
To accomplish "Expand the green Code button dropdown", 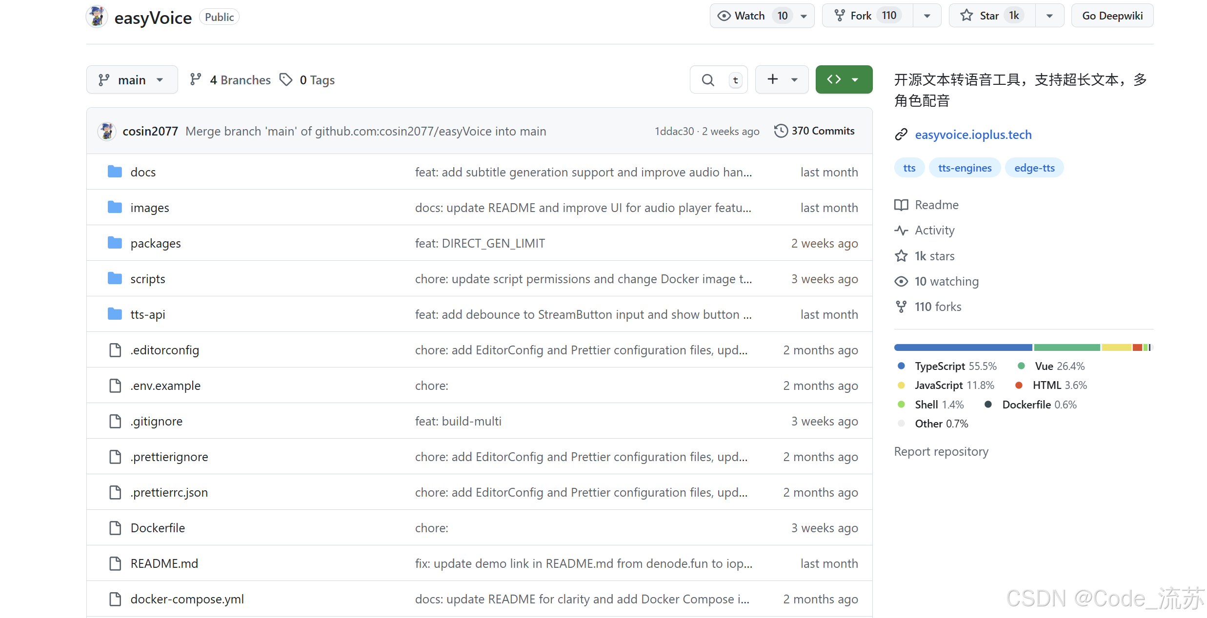I will point(844,79).
